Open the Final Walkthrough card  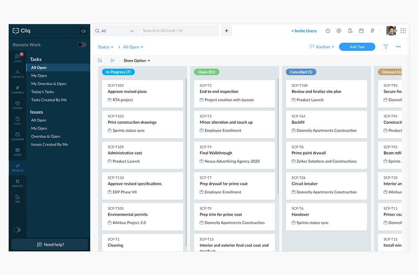pos(234,155)
